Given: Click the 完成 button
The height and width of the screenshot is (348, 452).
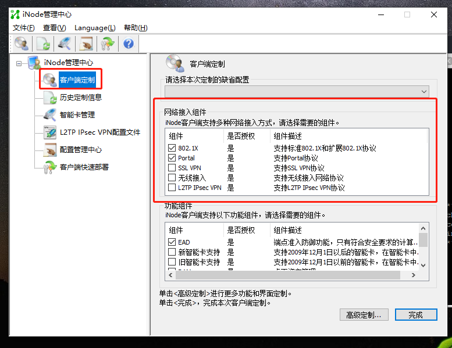Looking at the screenshot, I should 416,315.
